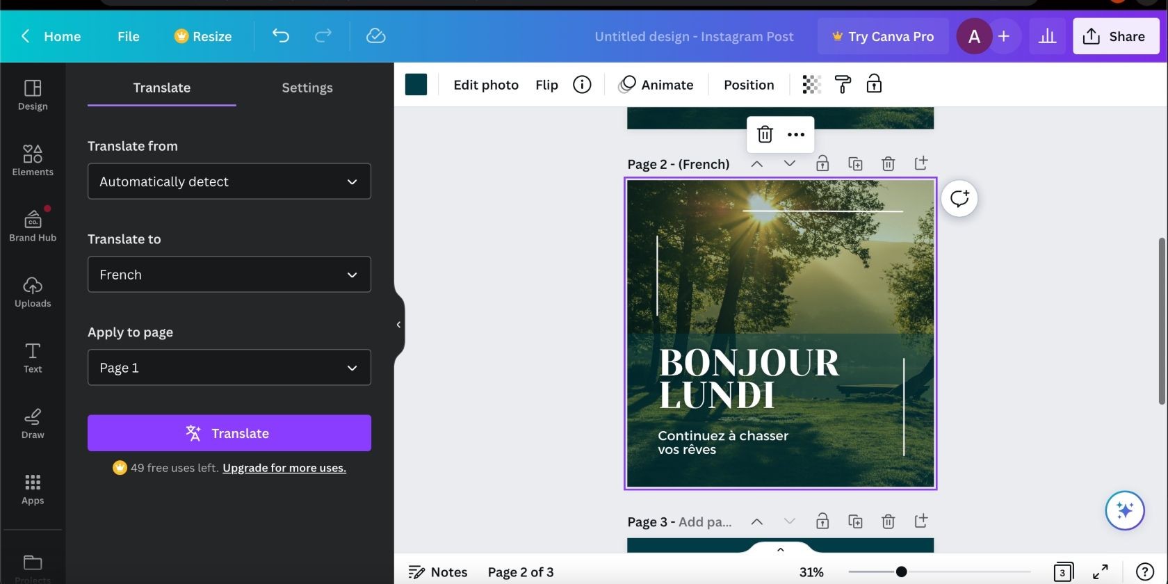Open Notes panel
The image size is (1168, 584).
438,572
